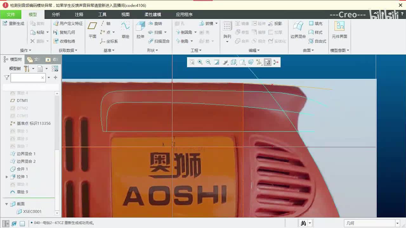Viewport: 406px width, 228px height.
Task: Expand the Engineering (工程) group
Action: pos(196,50)
